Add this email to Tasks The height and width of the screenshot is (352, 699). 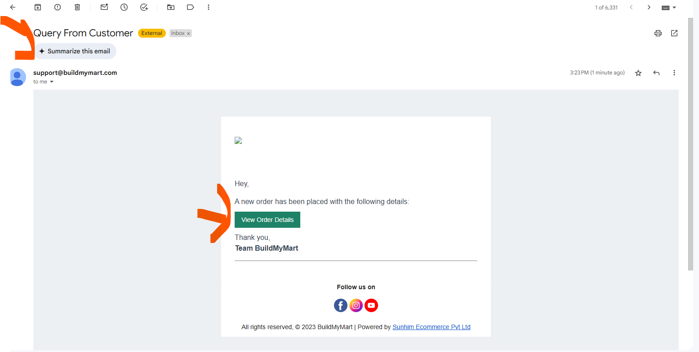tap(144, 7)
